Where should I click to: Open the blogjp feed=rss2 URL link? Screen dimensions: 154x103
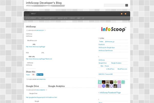click(x=39, y=59)
